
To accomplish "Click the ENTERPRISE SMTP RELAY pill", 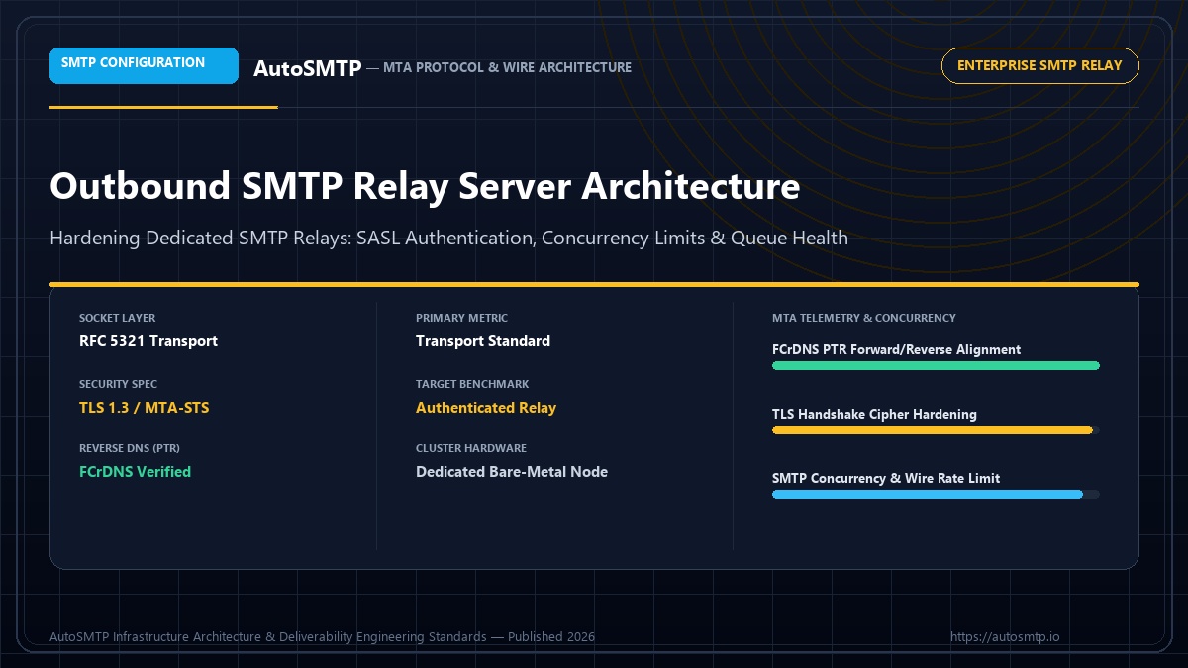I will point(1039,65).
